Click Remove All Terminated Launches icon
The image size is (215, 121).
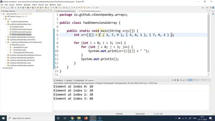pyautogui.click(x=178, y=80)
